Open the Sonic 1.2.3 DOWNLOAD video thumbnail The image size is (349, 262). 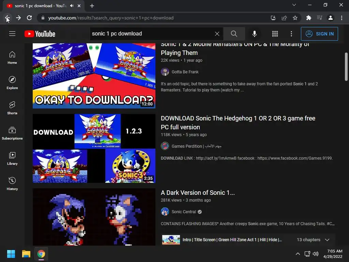(94, 148)
